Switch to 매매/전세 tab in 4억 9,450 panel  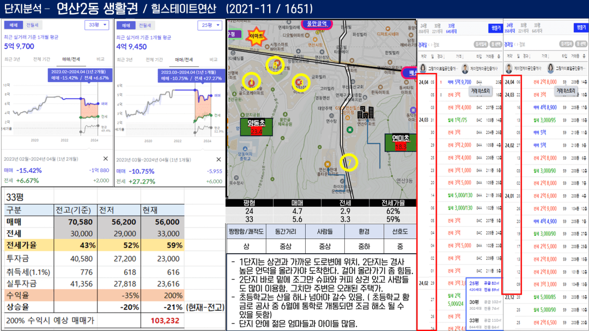tap(184, 60)
